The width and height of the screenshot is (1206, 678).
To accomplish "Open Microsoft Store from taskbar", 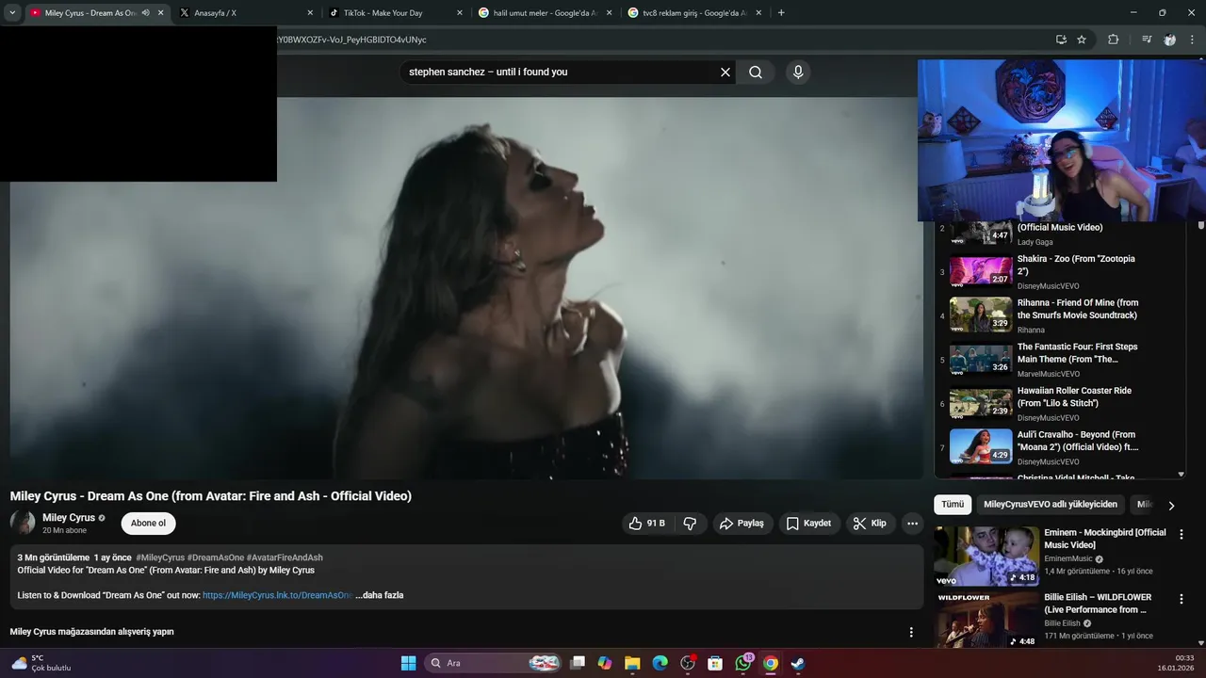I will 715,663.
